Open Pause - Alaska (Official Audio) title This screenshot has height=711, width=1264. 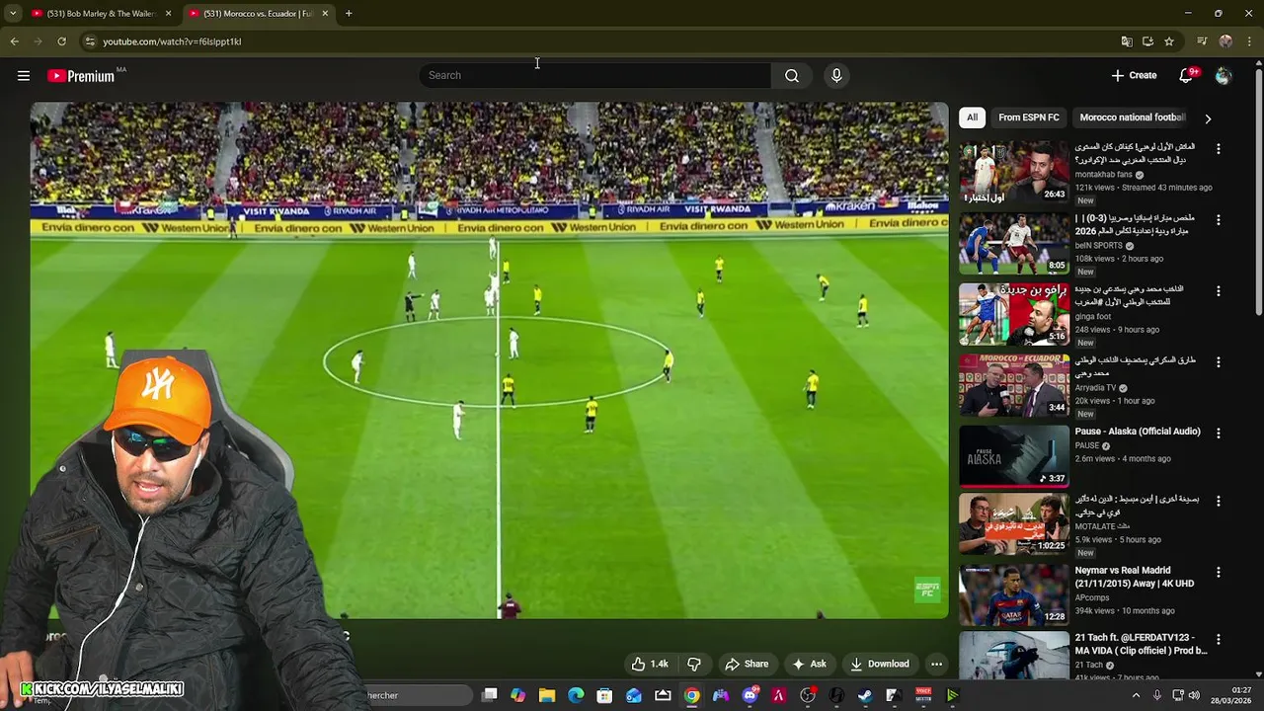(1138, 432)
